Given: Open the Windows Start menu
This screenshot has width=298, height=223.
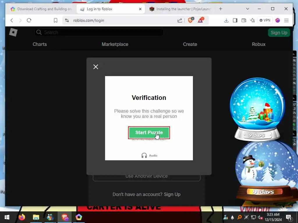Looking at the screenshot, I should click(7, 217).
